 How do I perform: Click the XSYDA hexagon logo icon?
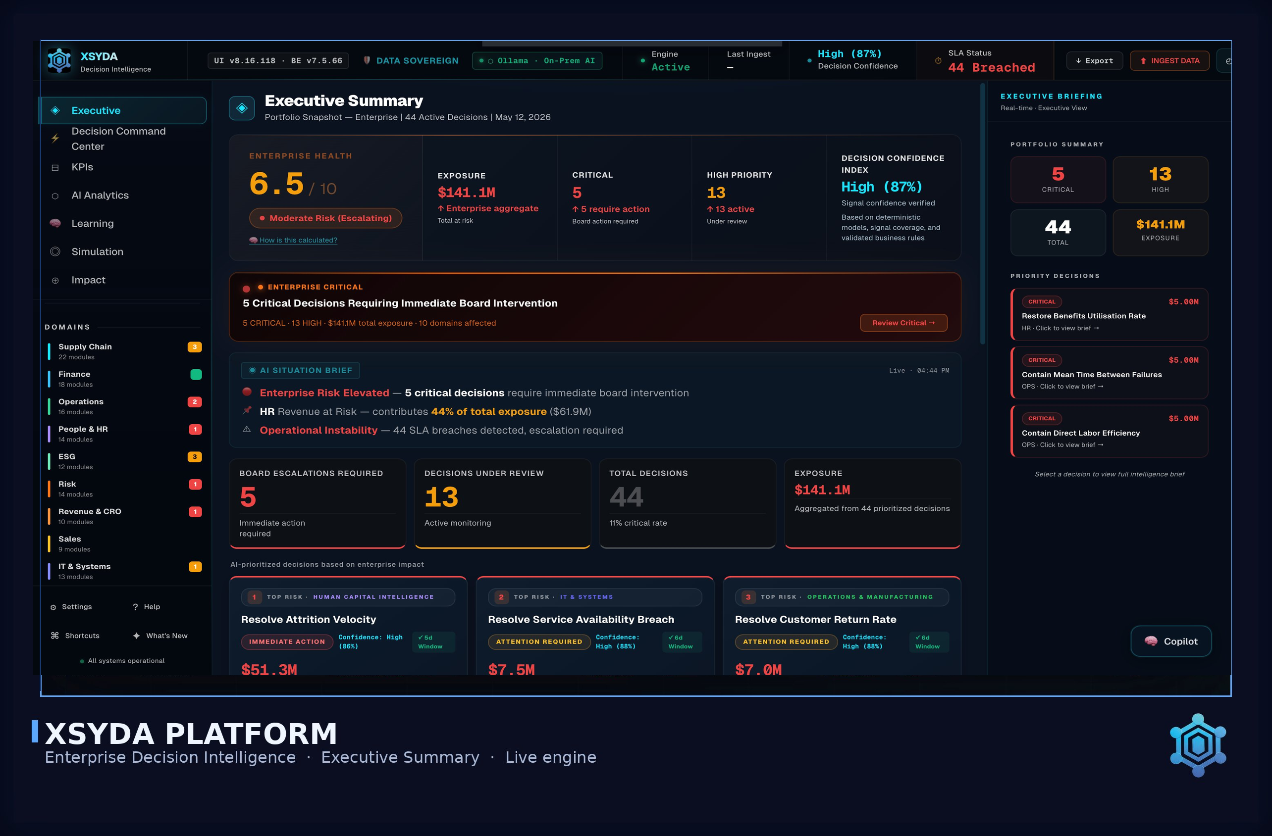click(x=59, y=60)
